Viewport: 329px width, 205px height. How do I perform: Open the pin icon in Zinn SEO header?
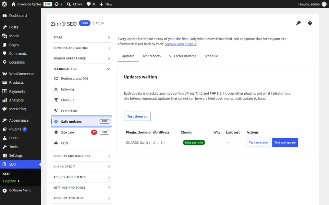click(298, 23)
